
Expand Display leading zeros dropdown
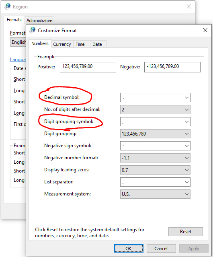coord(155,170)
